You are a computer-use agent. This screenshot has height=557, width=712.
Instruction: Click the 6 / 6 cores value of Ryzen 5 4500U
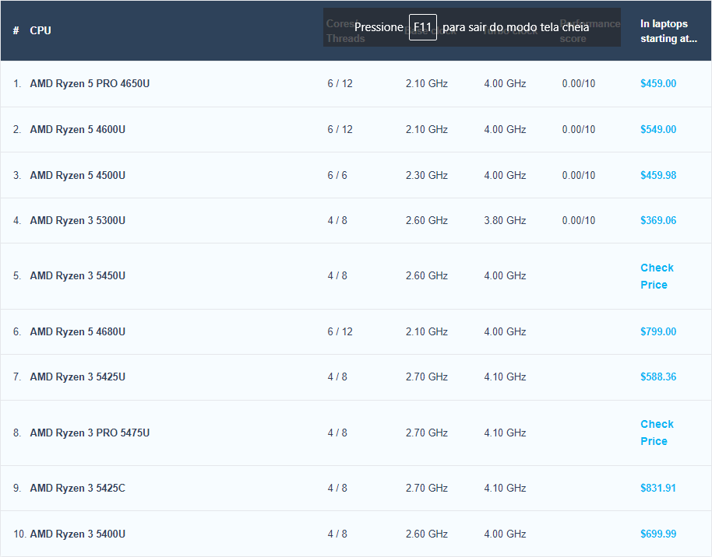pos(337,175)
